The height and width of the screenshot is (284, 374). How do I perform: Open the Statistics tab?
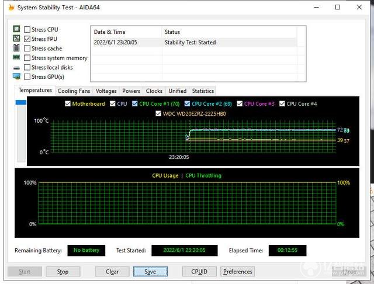pyautogui.click(x=203, y=91)
